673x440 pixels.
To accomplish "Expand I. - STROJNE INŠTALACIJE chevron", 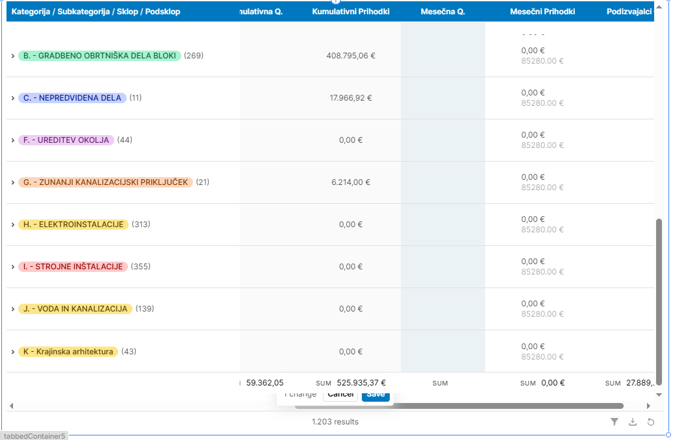I will click(x=12, y=267).
